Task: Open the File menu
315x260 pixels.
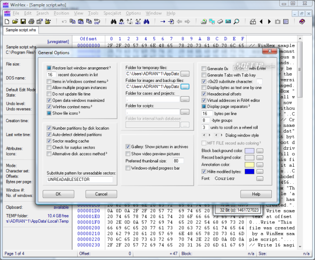Action: [x=16, y=13]
